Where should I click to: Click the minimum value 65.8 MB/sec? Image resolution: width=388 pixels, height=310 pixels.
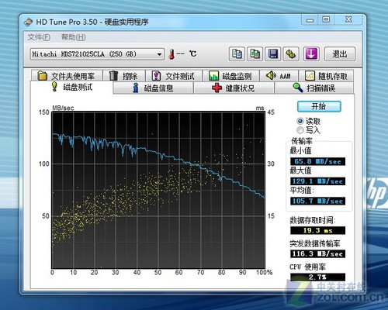point(318,161)
